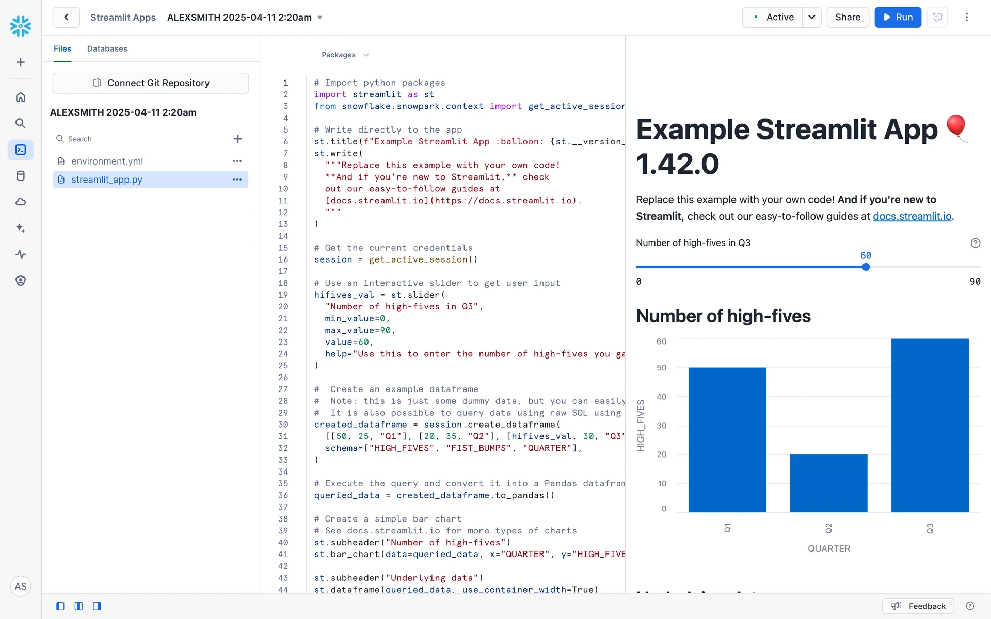The image size is (991, 619).
Task: Open the Active status dropdown arrow
Action: click(811, 17)
